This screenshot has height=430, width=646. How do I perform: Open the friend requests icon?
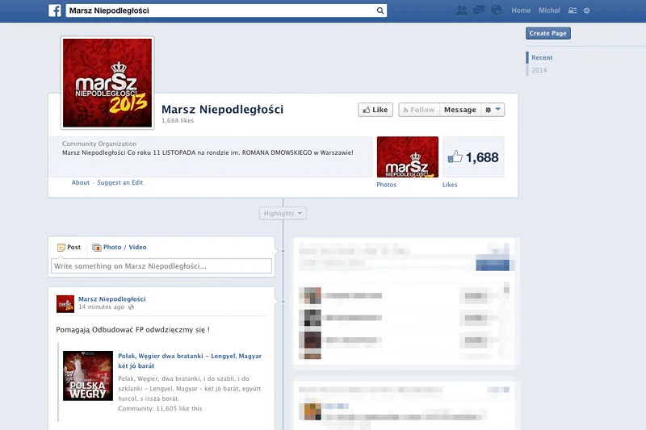pyautogui.click(x=461, y=10)
